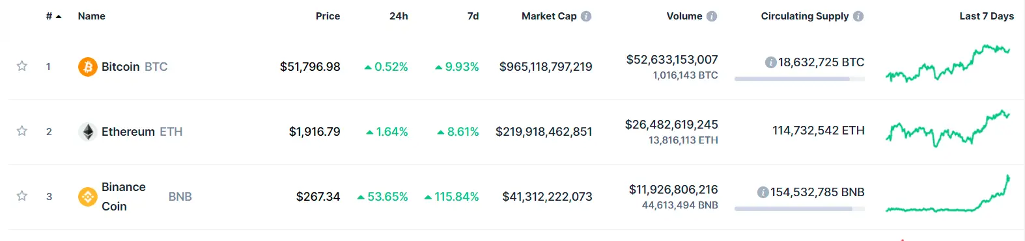Sort by the 7d column header
The height and width of the screenshot is (241, 1025).
tap(473, 16)
